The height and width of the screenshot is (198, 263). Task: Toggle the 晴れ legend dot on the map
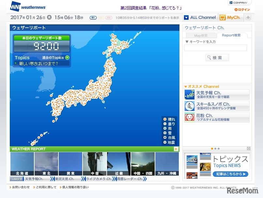click(165, 119)
